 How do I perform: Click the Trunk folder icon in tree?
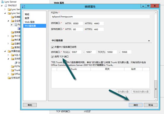(x=12, y=70)
